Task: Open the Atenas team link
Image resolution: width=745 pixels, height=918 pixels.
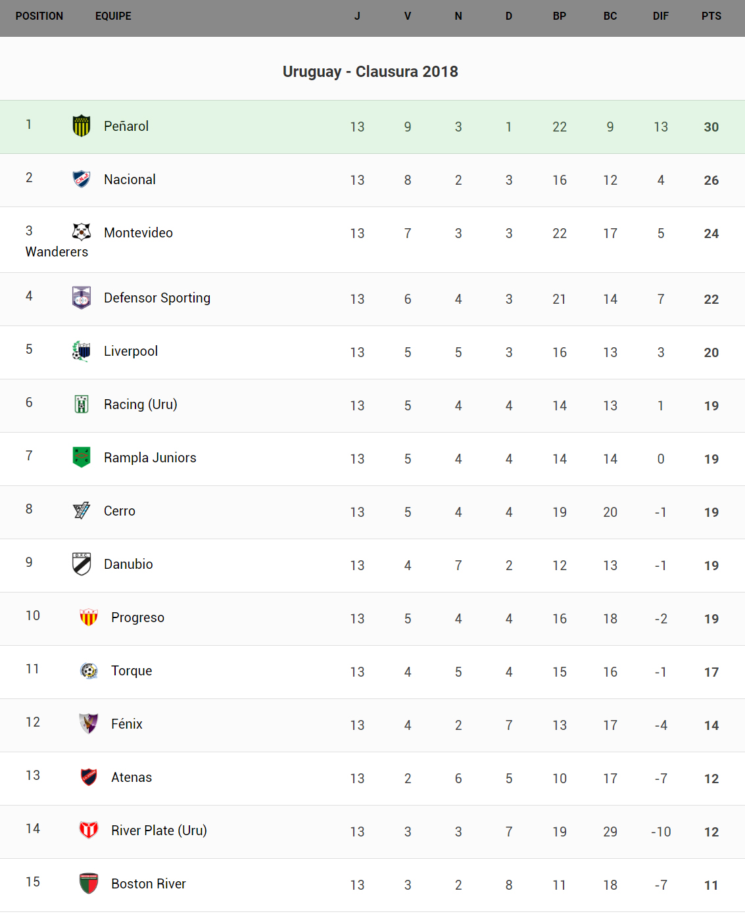Action: coord(132,777)
